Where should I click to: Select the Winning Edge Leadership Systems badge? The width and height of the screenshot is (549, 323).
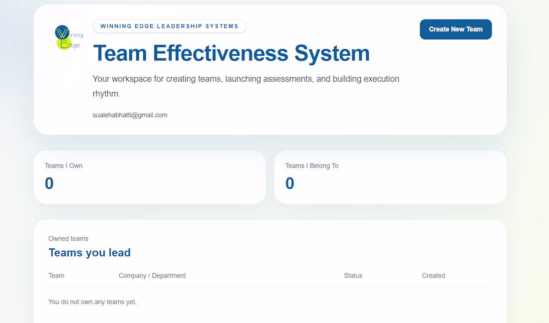170,26
